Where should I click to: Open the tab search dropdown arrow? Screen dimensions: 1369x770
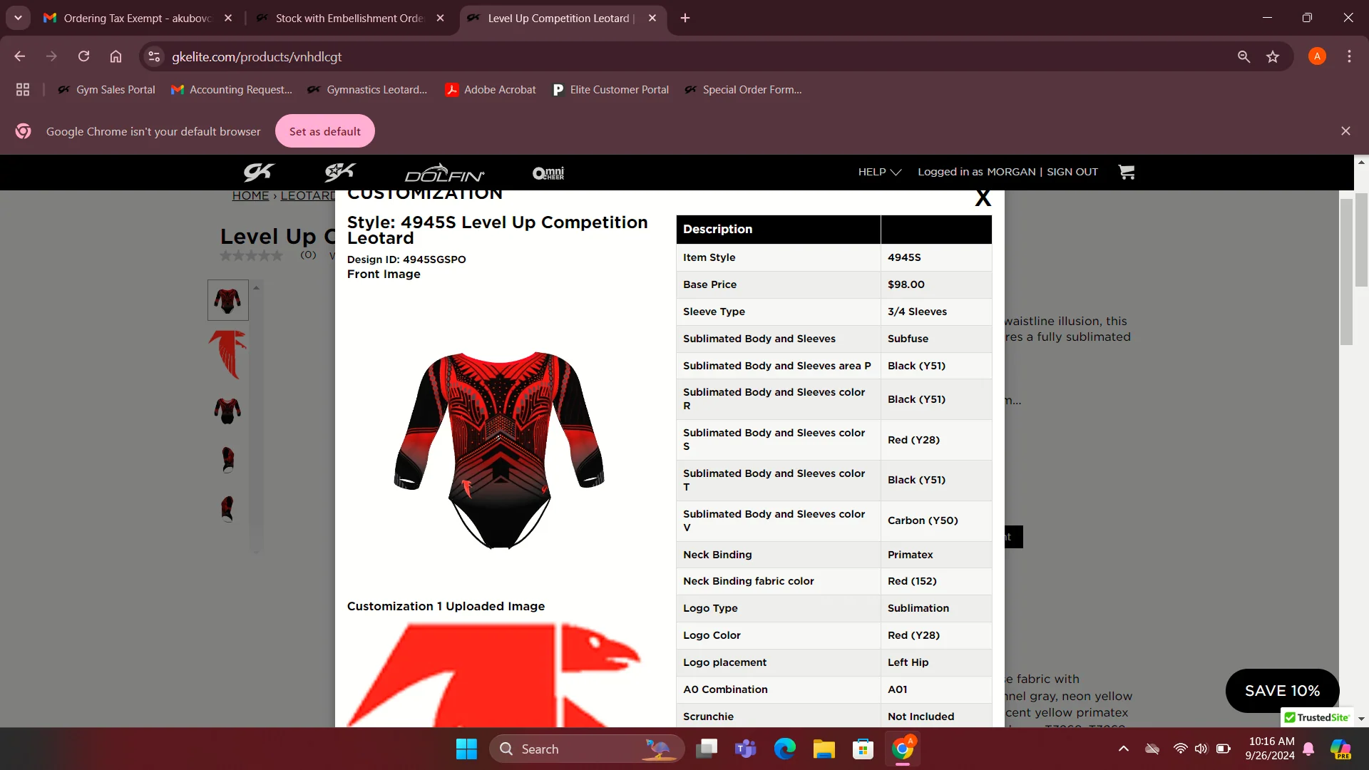coord(18,18)
